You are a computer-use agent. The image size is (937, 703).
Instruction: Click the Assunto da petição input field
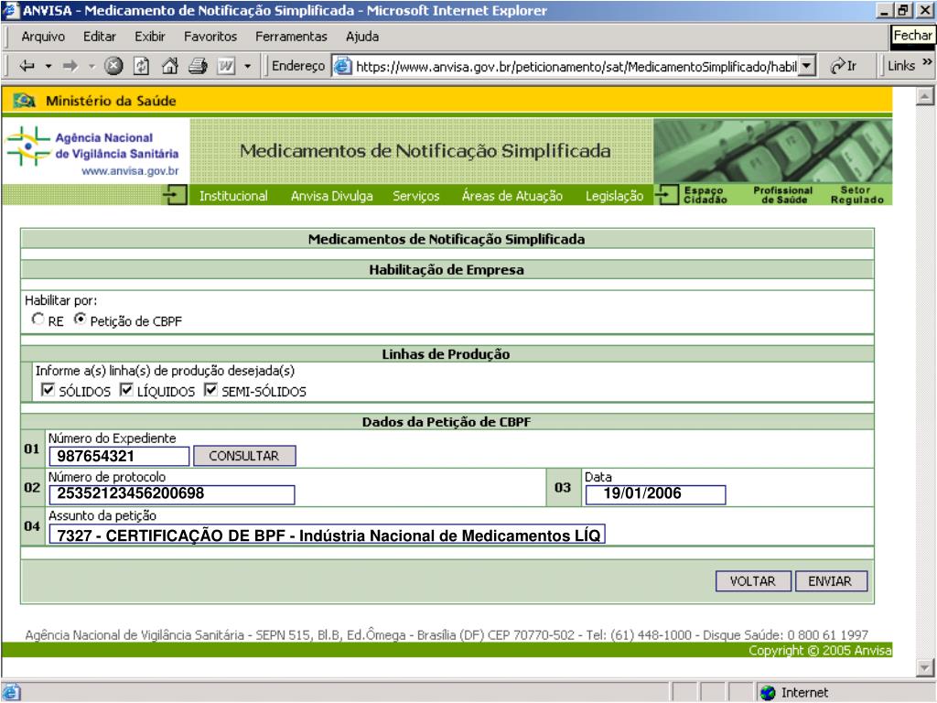click(327, 535)
